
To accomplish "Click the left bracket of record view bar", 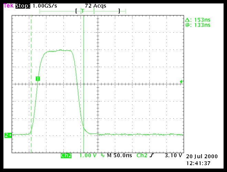I will tap(76, 11).
